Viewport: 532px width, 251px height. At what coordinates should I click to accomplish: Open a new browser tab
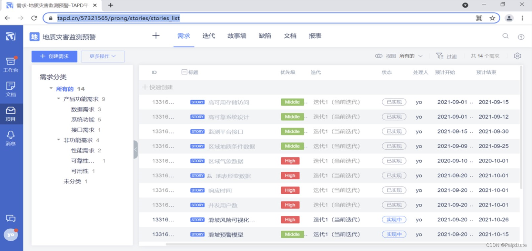point(111,5)
